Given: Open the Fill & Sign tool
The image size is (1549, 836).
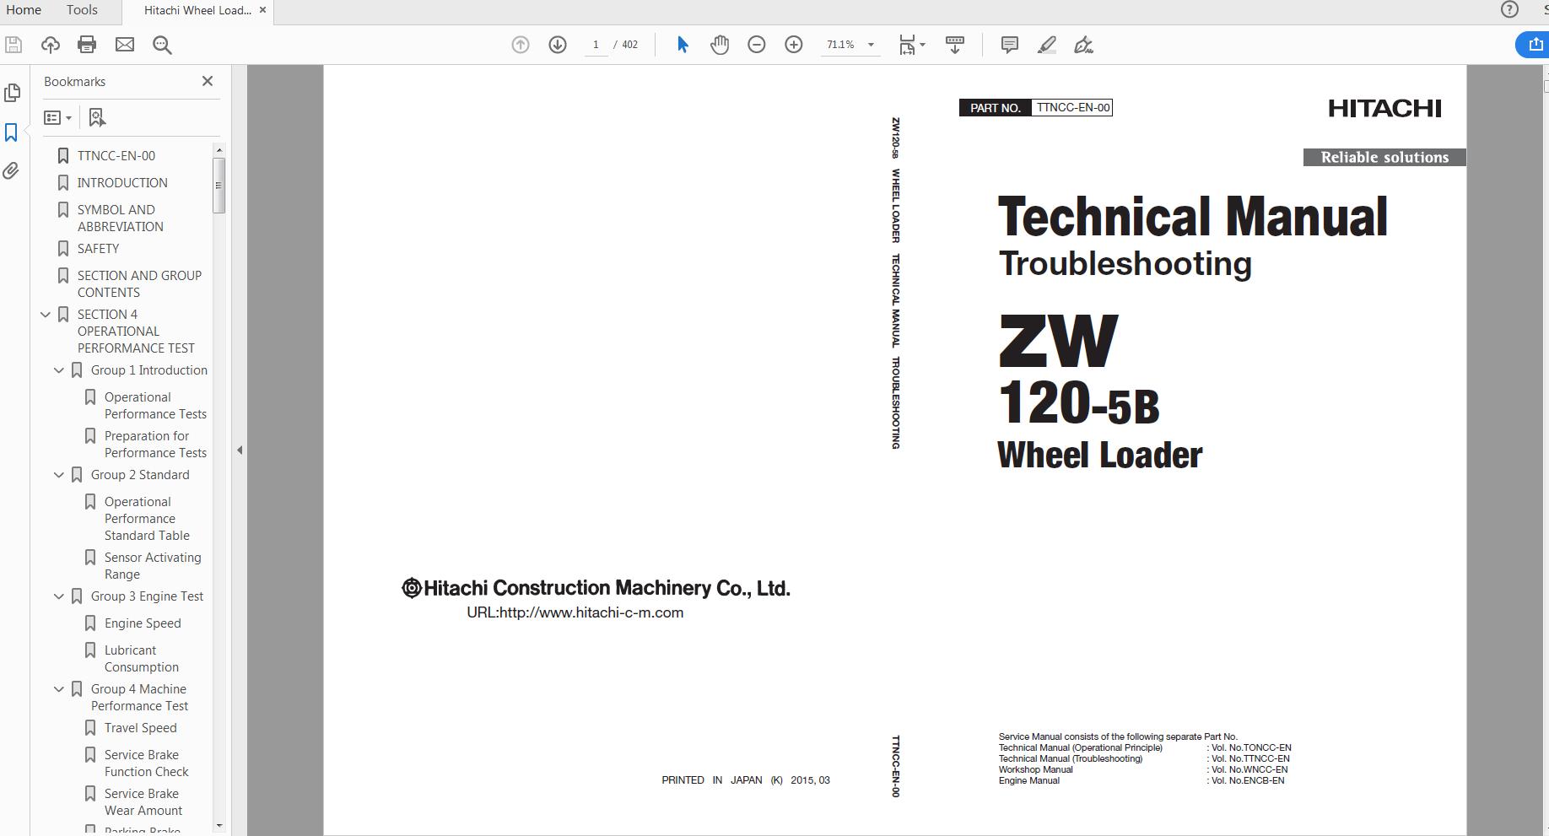Looking at the screenshot, I should (x=1084, y=45).
